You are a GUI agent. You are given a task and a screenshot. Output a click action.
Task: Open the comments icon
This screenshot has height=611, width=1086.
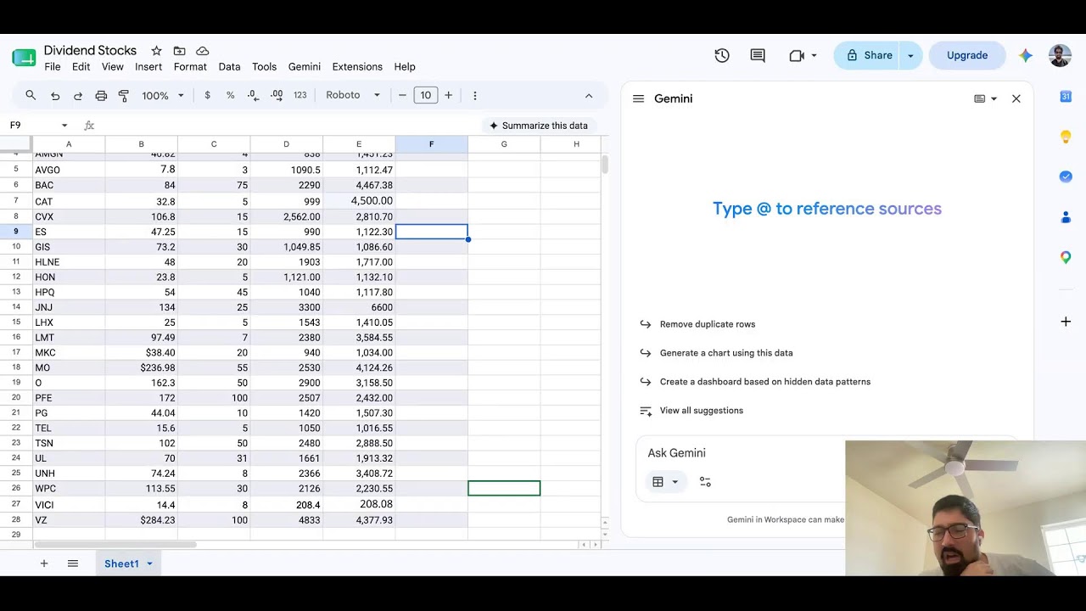758,55
